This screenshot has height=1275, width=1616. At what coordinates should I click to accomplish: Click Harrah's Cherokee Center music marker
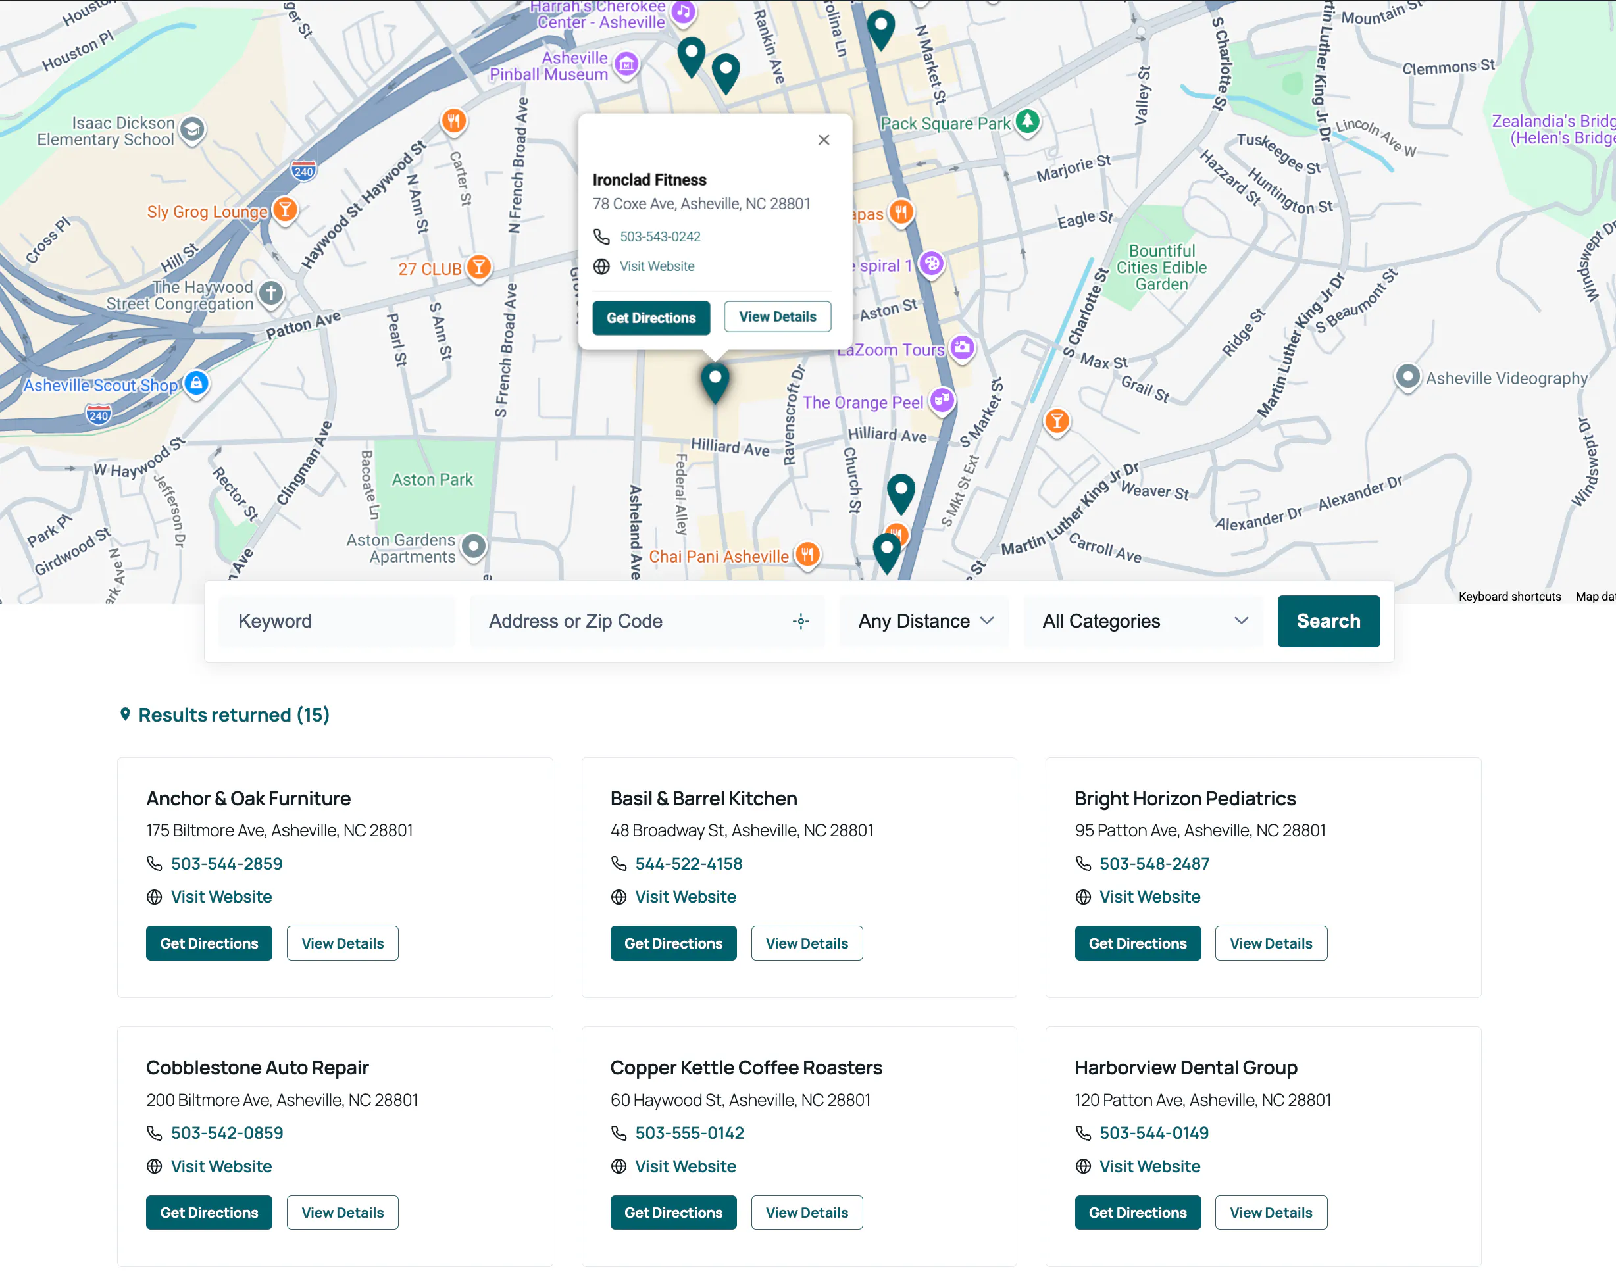[683, 11]
